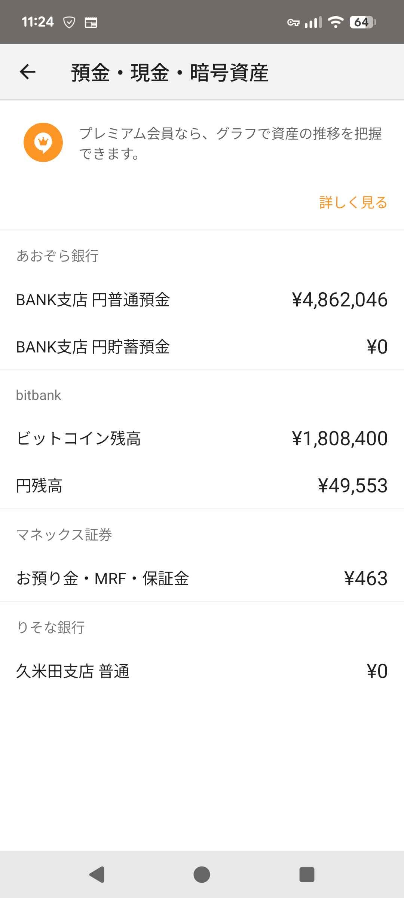Tap the battery level indicator
Image resolution: width=404 pixels, height=898 pixels.
click(362, 22)
